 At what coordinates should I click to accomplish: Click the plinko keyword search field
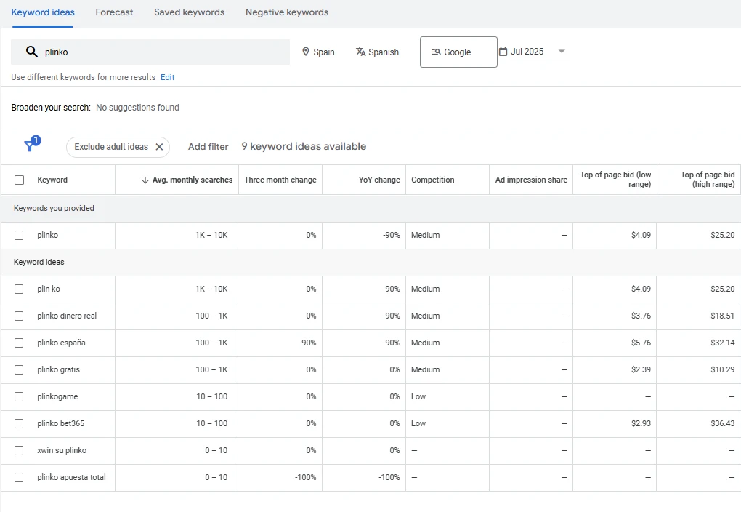coord(150,52)
